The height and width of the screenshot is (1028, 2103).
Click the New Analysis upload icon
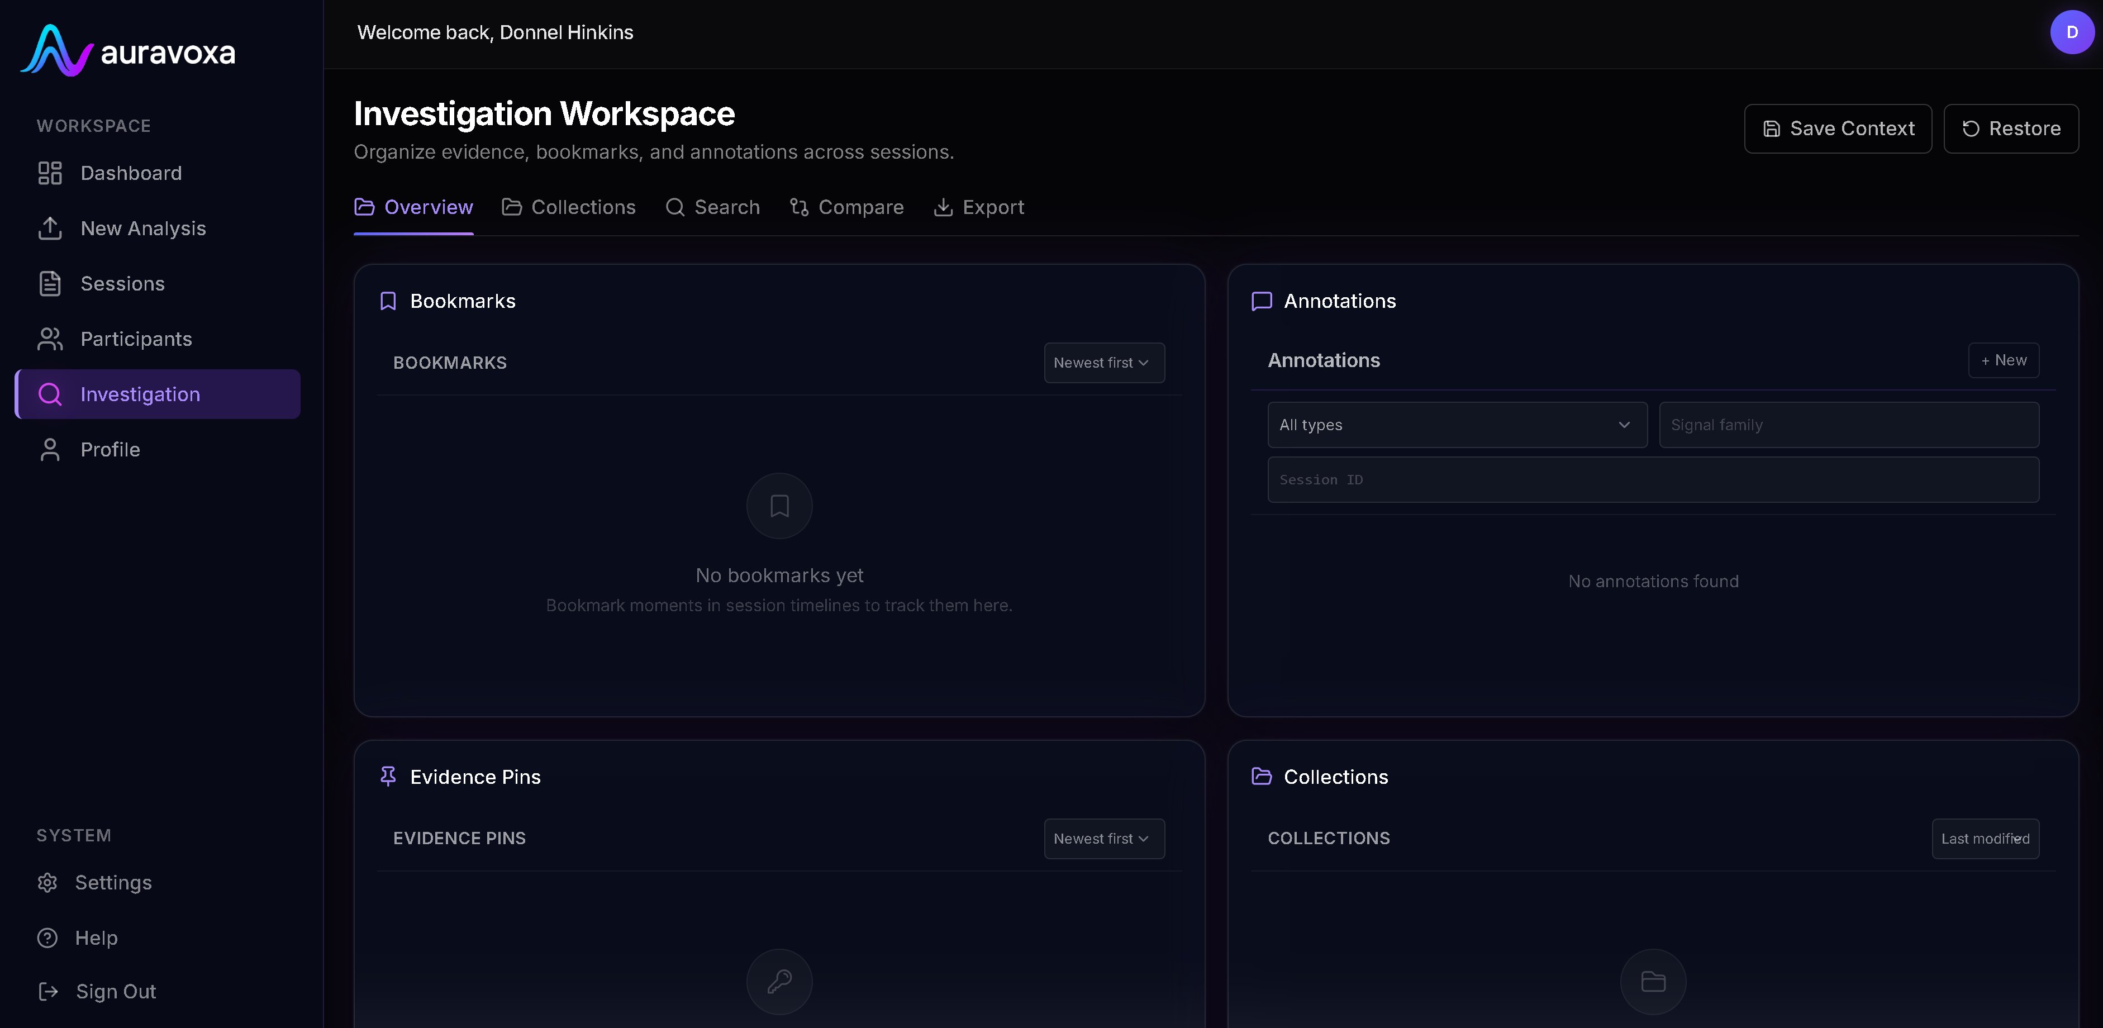tap(50, 229)
